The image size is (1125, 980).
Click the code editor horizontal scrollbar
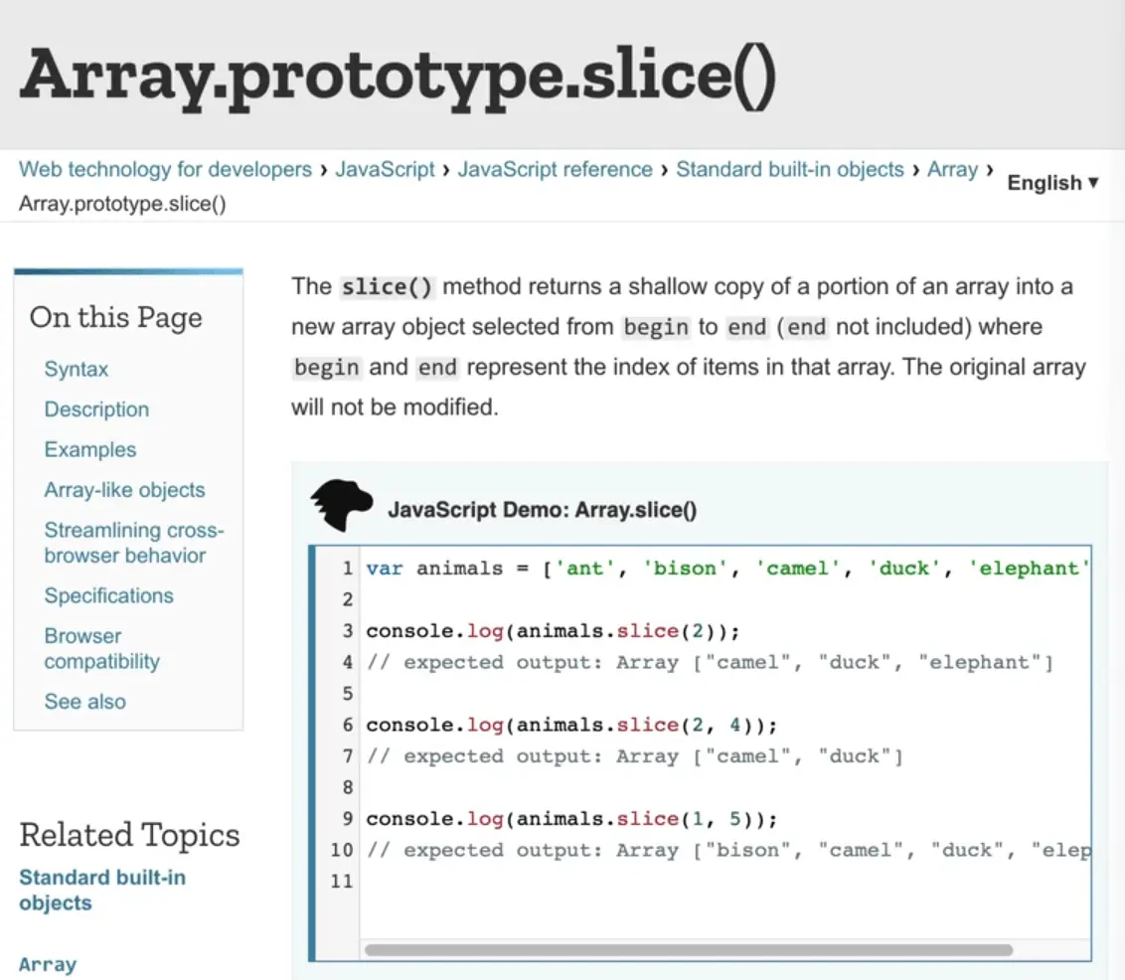click(x=688, y=949)
